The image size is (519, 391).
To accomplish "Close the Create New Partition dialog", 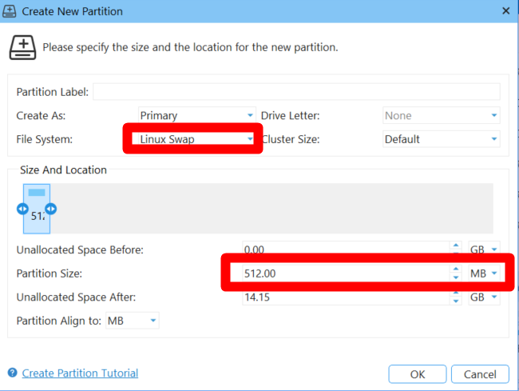I will click(x=505, y=11).
